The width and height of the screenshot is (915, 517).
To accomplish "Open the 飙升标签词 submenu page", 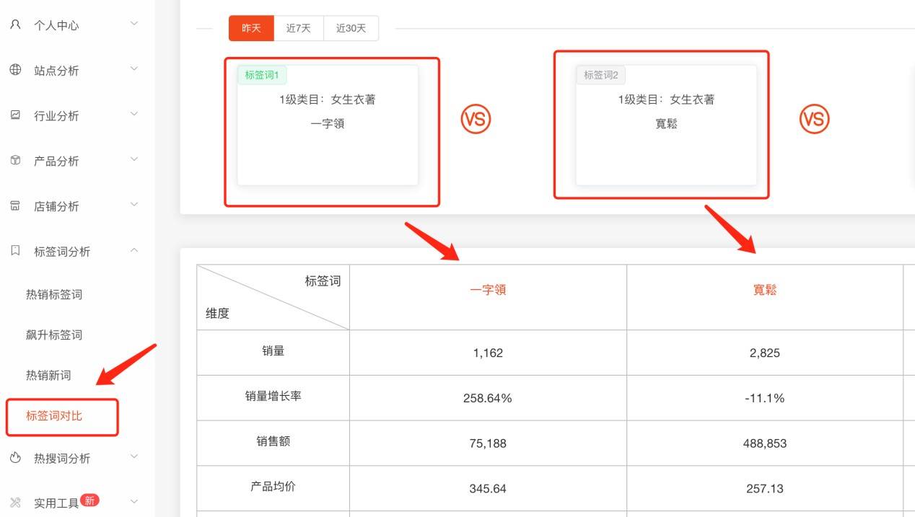I will point(54,335).
